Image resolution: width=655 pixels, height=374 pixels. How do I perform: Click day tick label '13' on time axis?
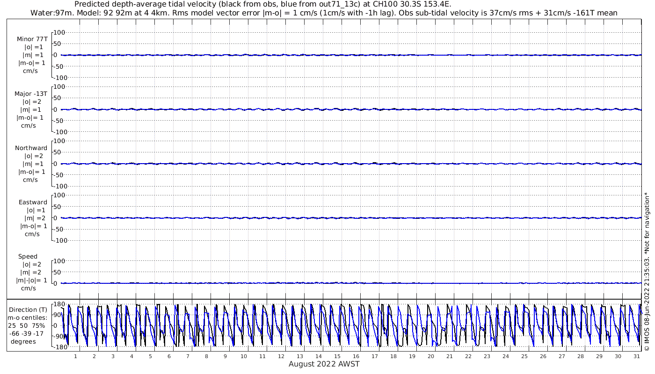pyautogui.click(x=300, y=356)
